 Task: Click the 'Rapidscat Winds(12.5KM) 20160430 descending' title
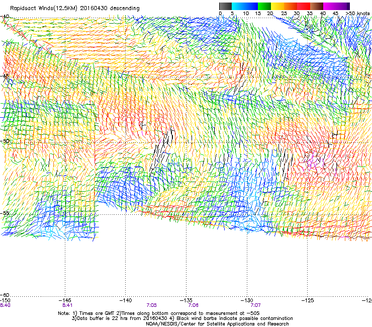[75, 9]
